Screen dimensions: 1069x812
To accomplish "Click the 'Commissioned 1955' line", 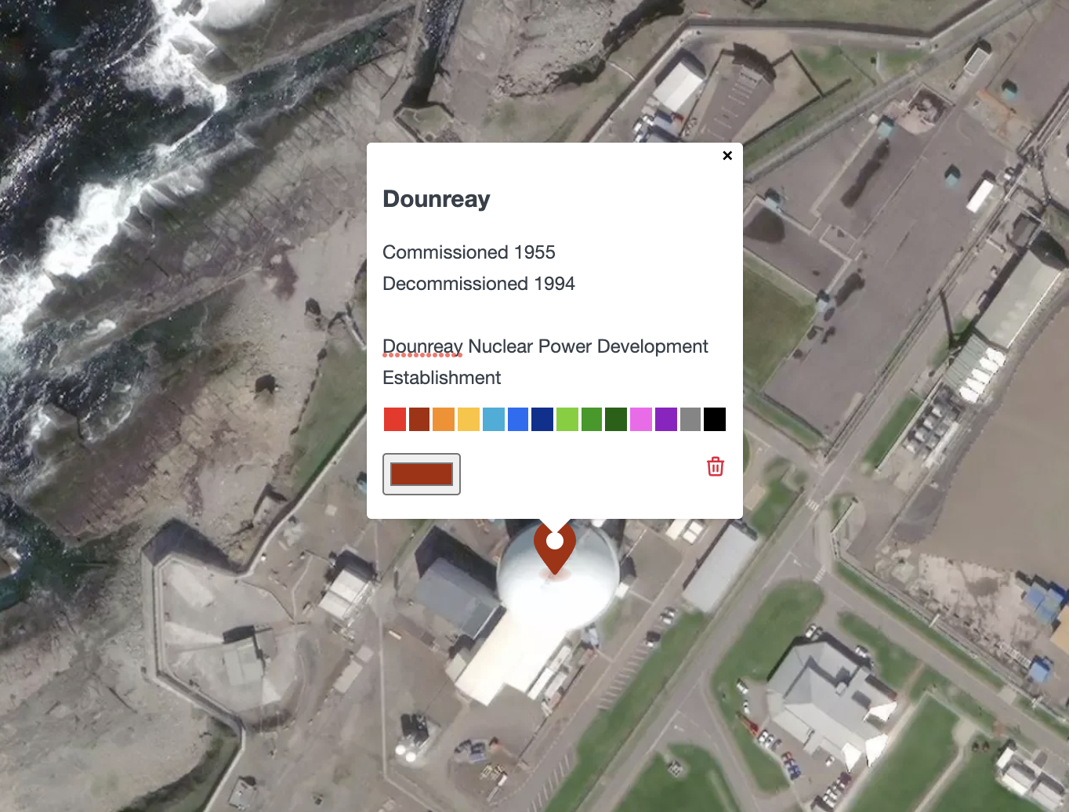I will coord(469,252).
